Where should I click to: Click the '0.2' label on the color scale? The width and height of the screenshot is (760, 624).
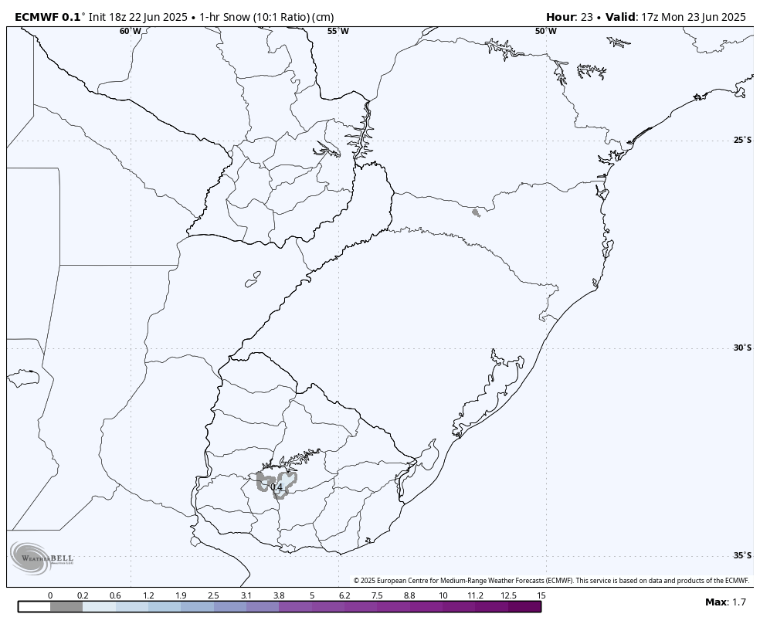83,595
